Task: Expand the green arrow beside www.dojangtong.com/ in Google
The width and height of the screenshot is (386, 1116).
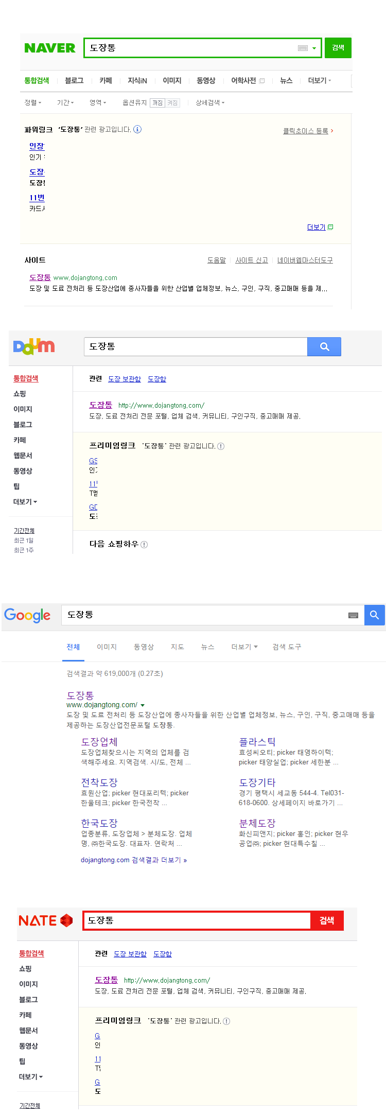Action: 143,705
